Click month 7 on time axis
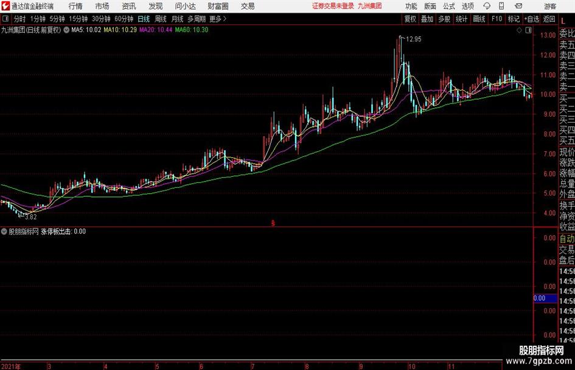The height and width of the screenshot is (370, 575). point(253,366)
